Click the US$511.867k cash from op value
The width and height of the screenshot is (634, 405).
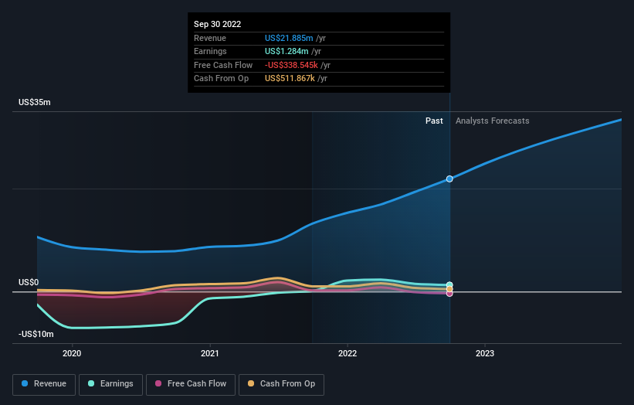pos(290,79)
